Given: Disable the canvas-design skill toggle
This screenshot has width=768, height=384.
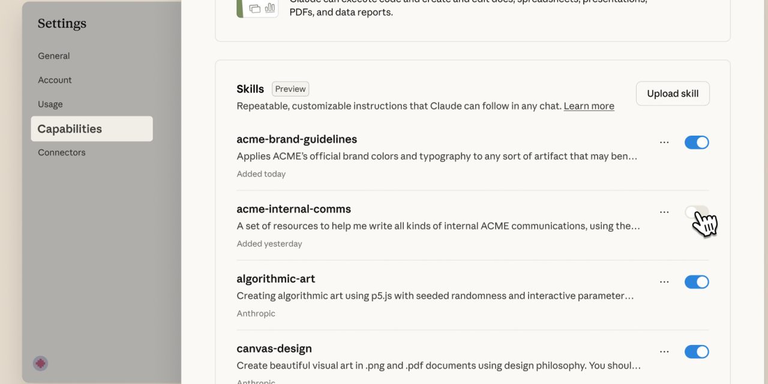Looking at the screenshot, I should 697,351.
